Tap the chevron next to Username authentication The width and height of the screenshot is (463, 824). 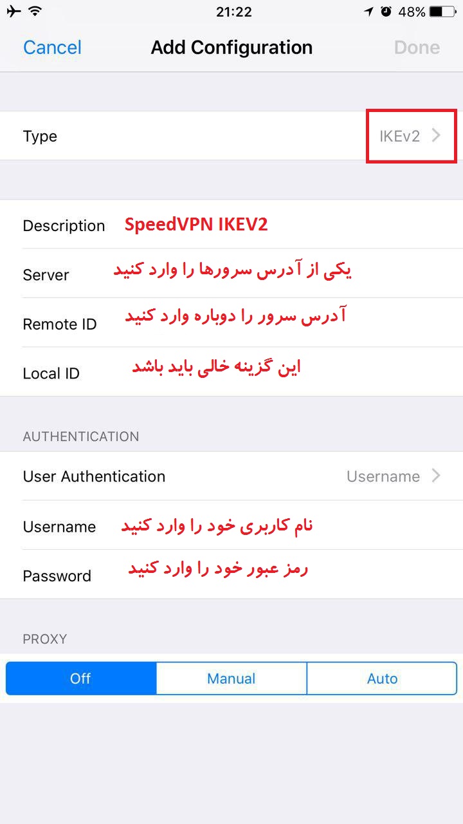(436, 476)
